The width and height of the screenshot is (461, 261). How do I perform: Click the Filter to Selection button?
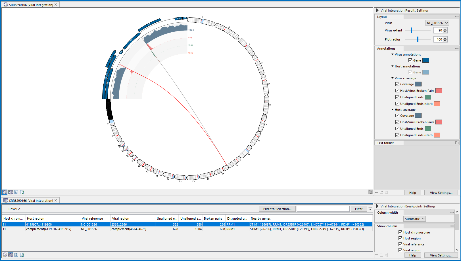click(277, 209)
